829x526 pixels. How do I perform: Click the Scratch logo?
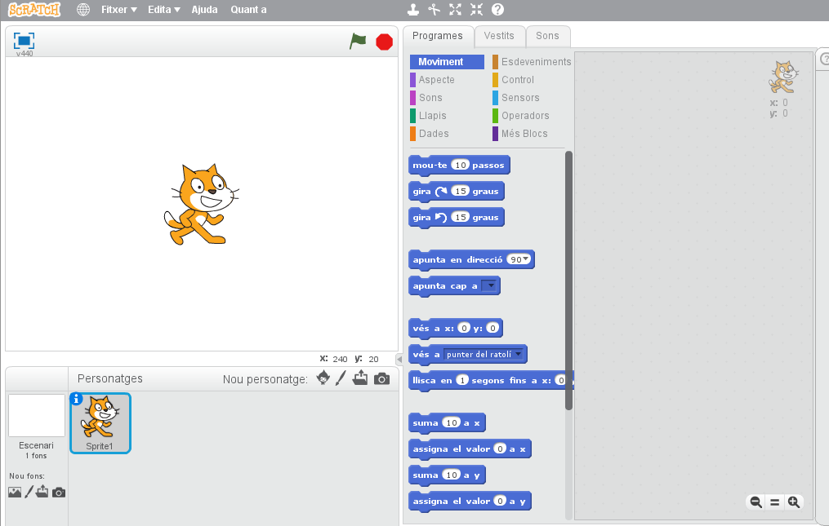pos(34,10)
